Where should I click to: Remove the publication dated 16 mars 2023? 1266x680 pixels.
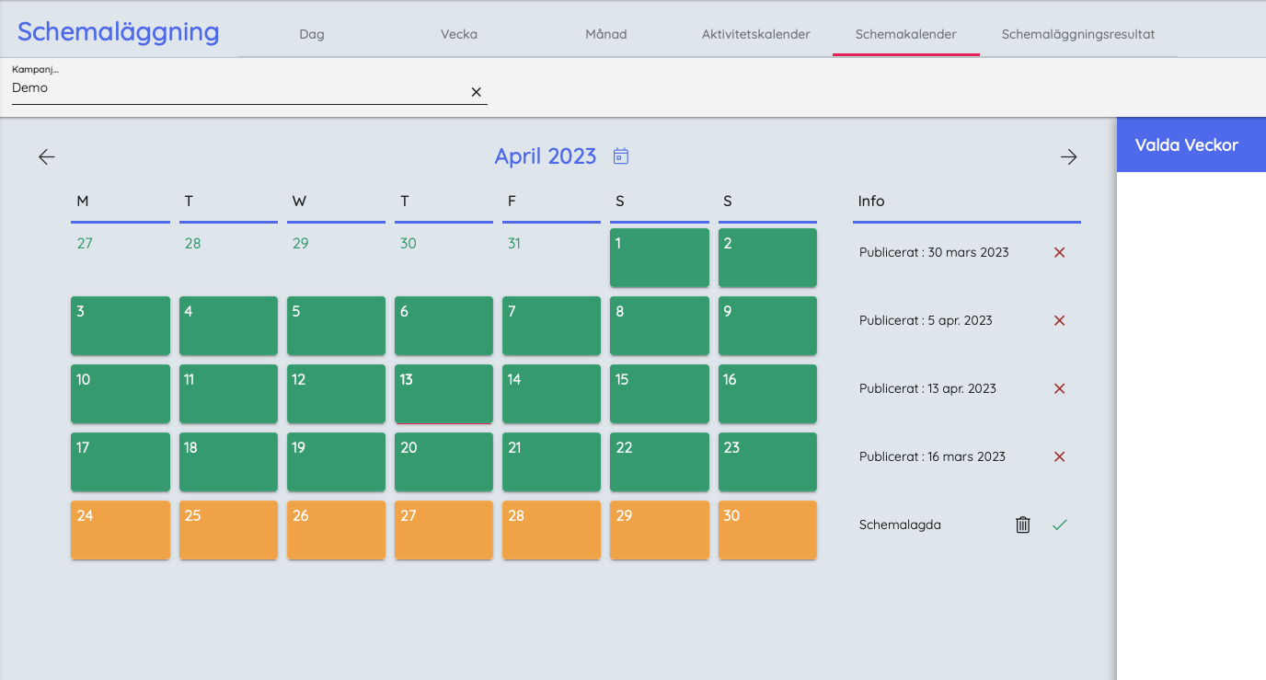1059,456
